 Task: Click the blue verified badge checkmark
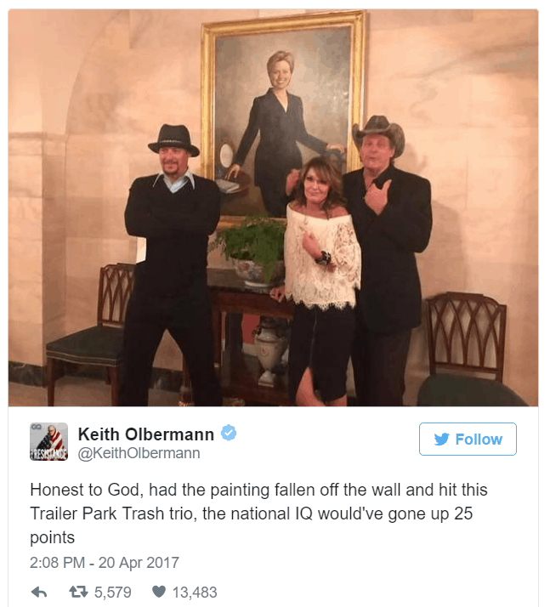point(229,433)
